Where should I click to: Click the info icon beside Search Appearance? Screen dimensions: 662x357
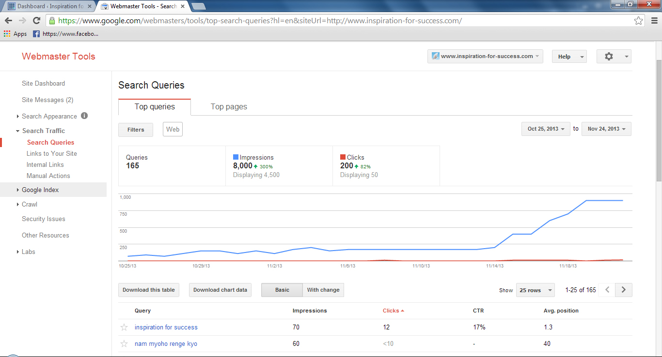[x=84, y=116]
